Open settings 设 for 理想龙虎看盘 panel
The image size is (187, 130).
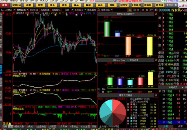point(156,95)
